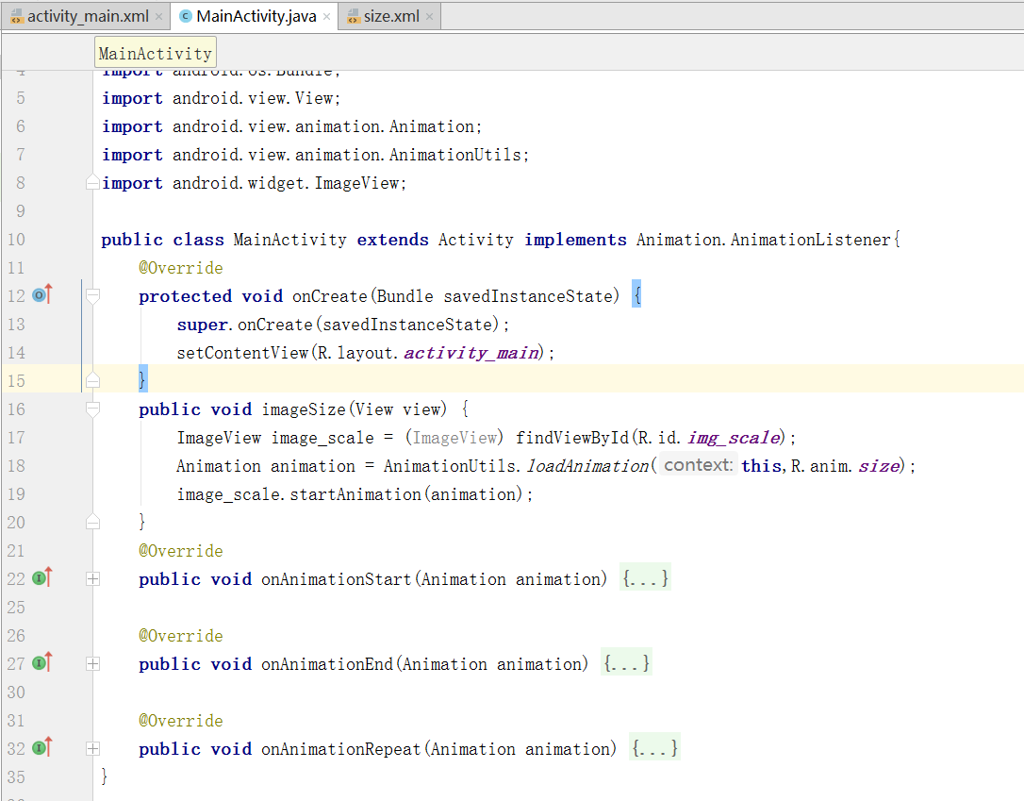Screen dimensions: 1024x801
Task: Expand the folded onAnimationStart method
Action: tap(92, 579)
